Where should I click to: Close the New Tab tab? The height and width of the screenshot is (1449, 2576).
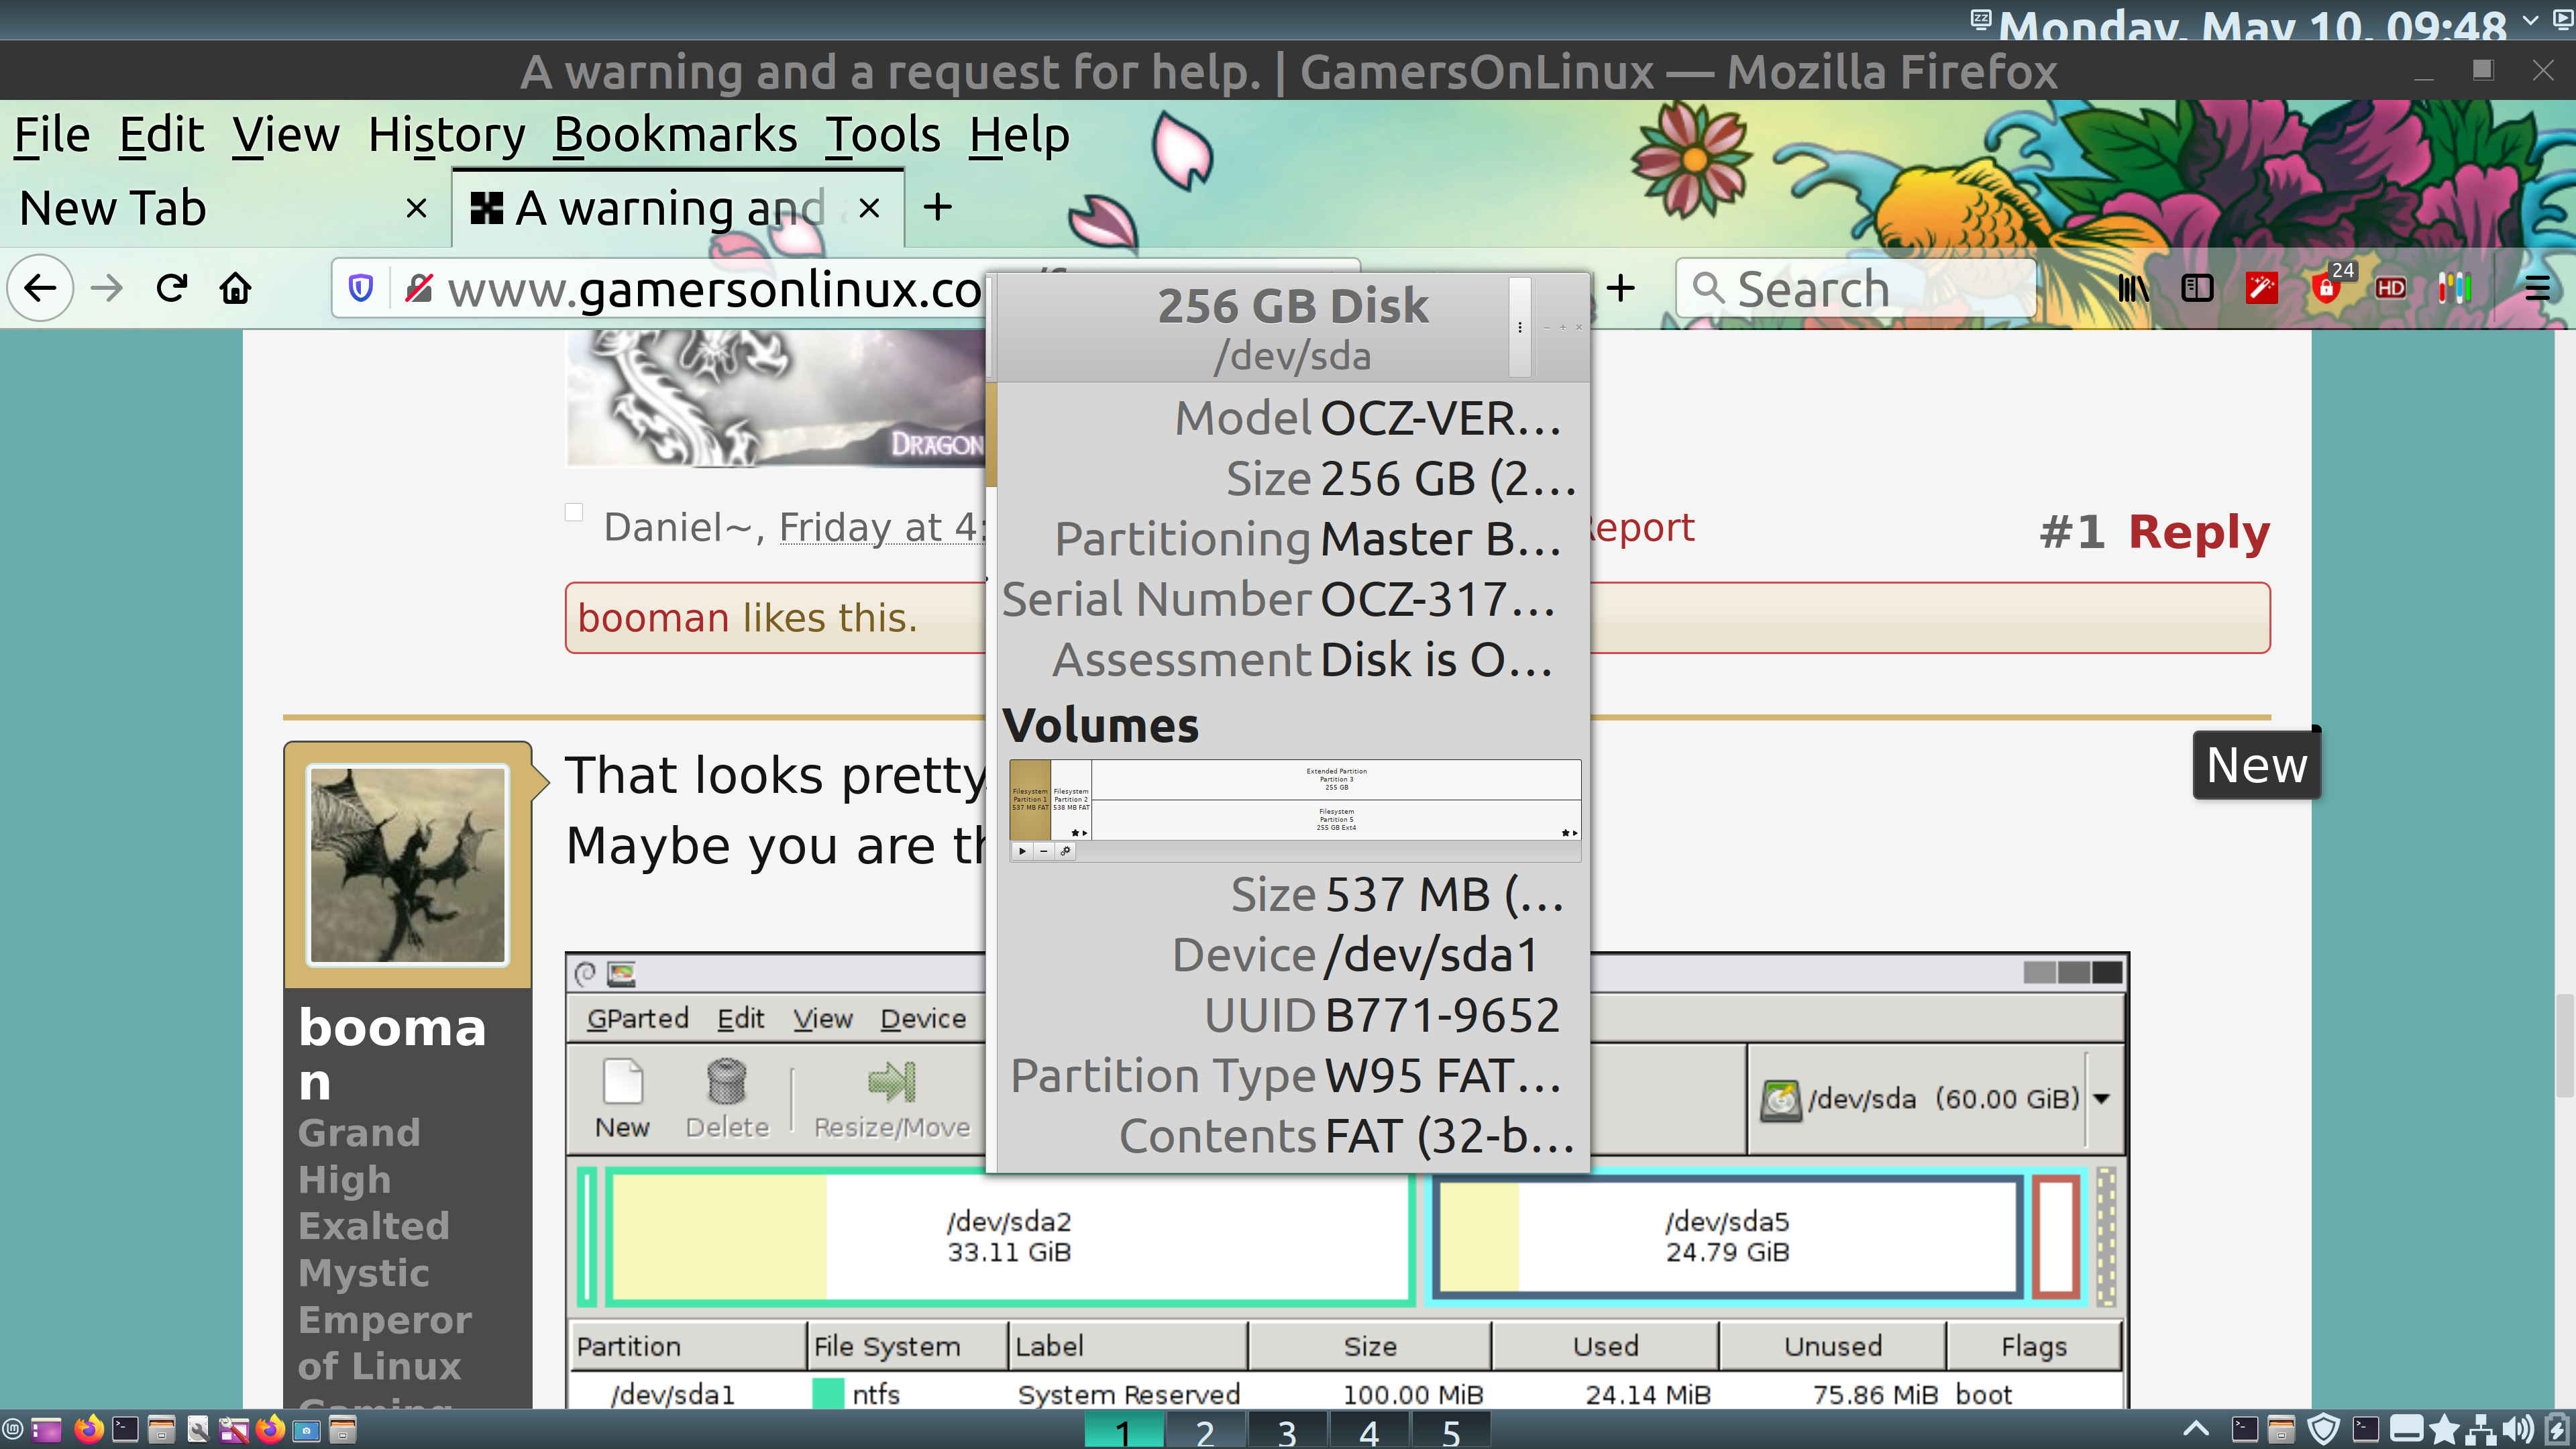417,208
